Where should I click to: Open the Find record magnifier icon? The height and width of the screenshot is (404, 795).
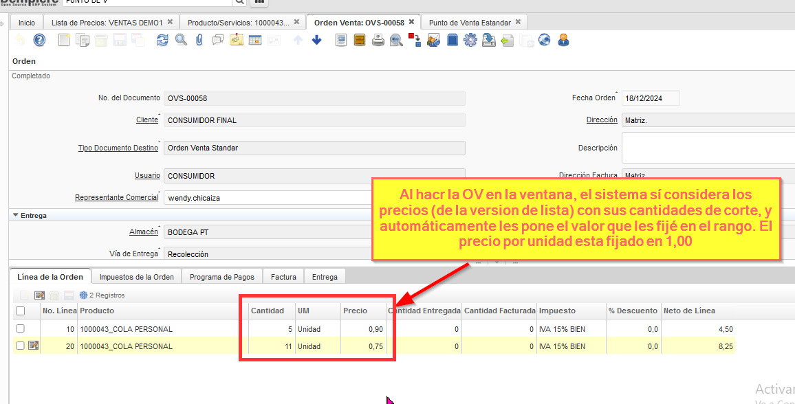(181, 41)
